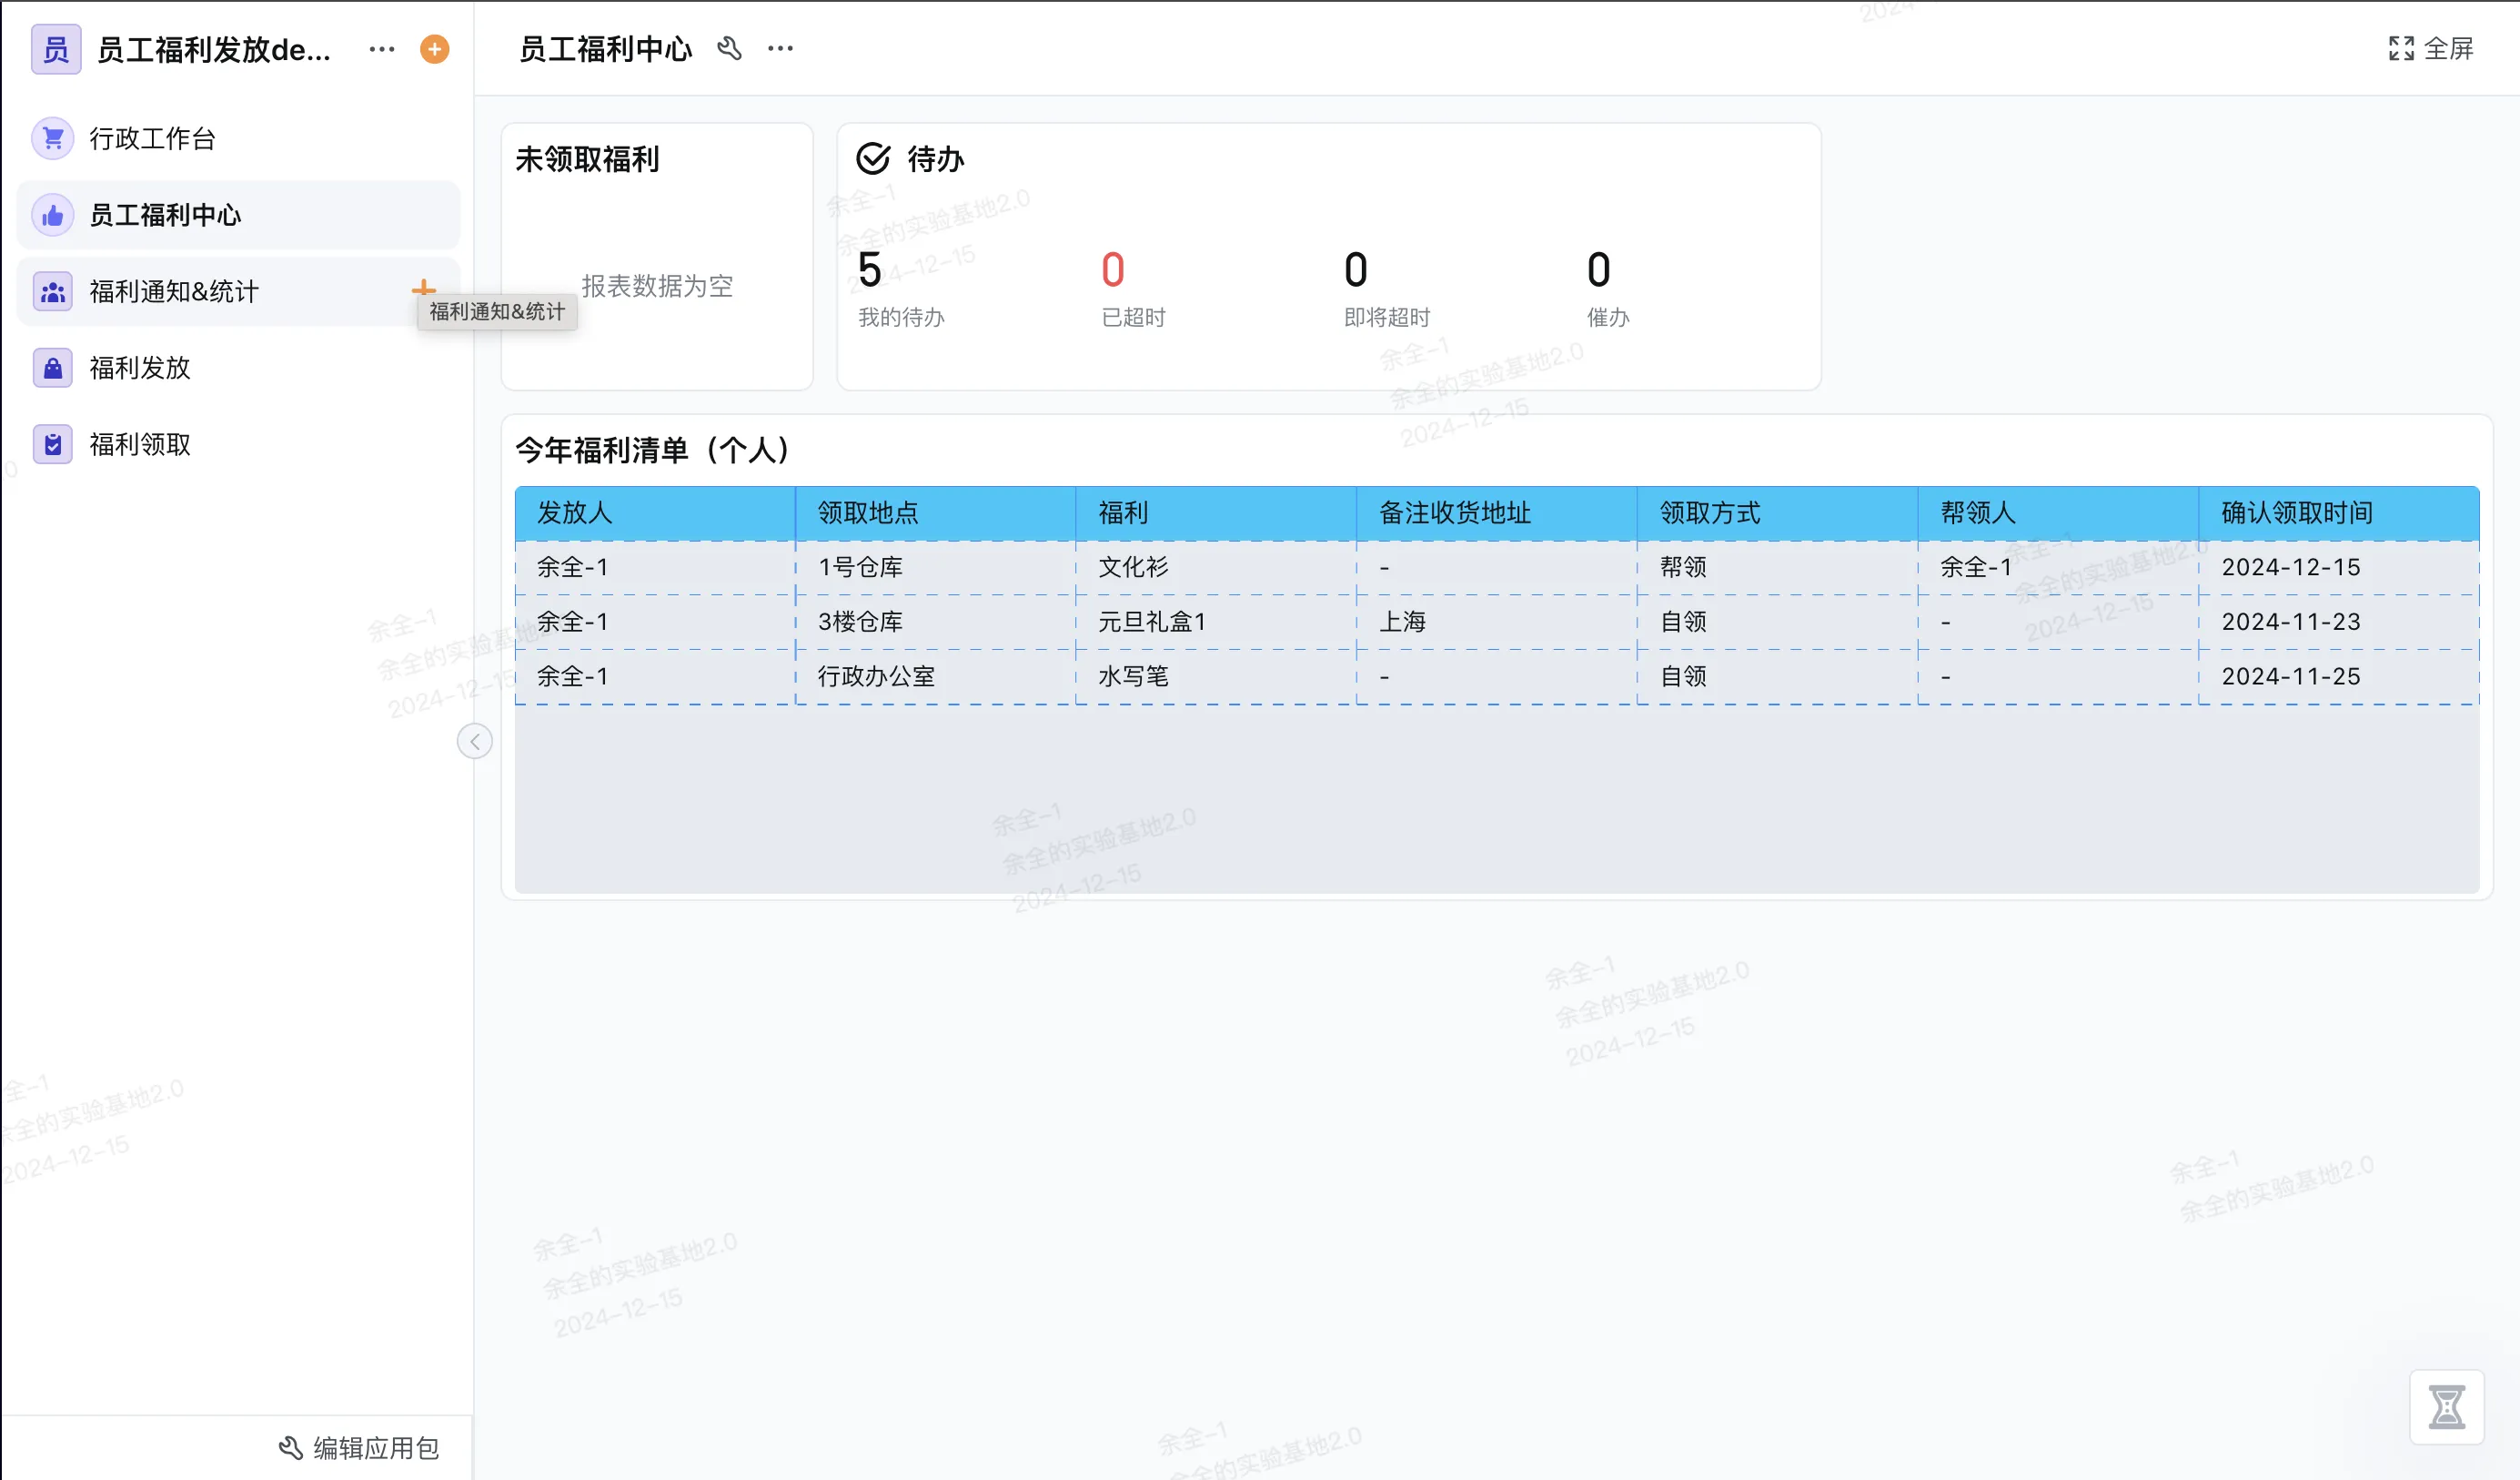This screenshot has height=1480, width=2520.
Task: Click the 待办 checkmark icon
Action: [x=872, y=157]
